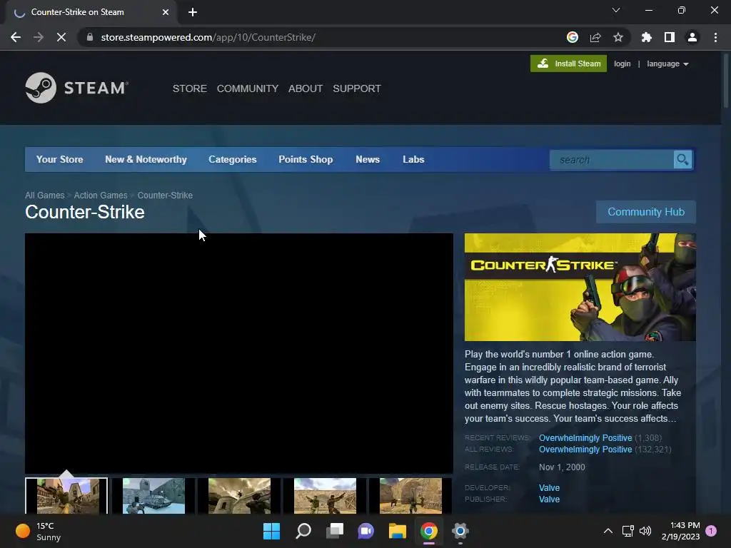Viewport: 731px width, 548px height.
Task: Click the volume speaker icon in the tray
Action: pos(645,531)
